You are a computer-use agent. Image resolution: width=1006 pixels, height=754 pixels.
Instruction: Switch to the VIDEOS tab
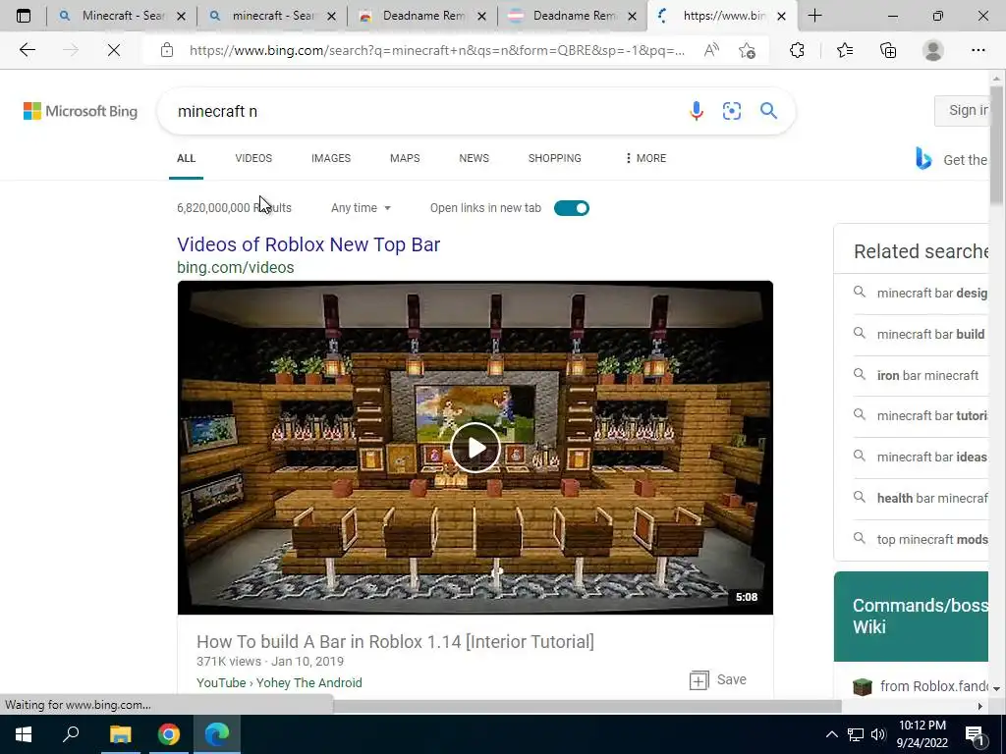[253, 158]
